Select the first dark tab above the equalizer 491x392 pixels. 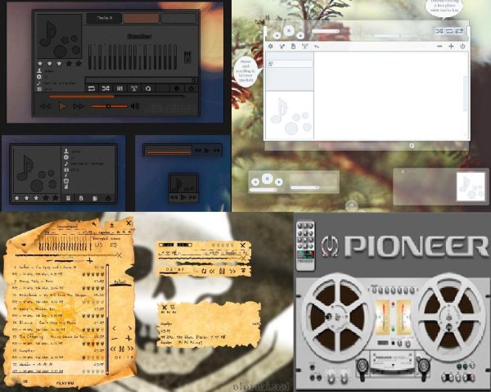[104, 18]
